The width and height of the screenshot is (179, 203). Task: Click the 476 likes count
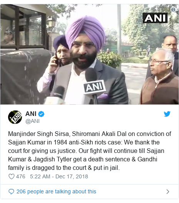[x=20, y=176]
